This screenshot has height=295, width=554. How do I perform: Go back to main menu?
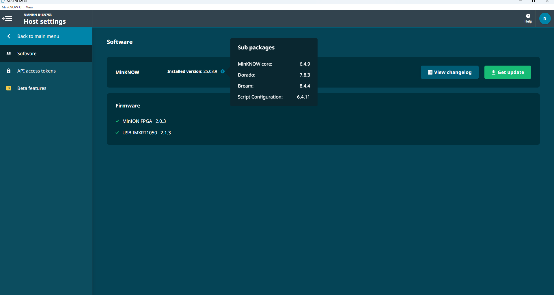pos(38,36)
